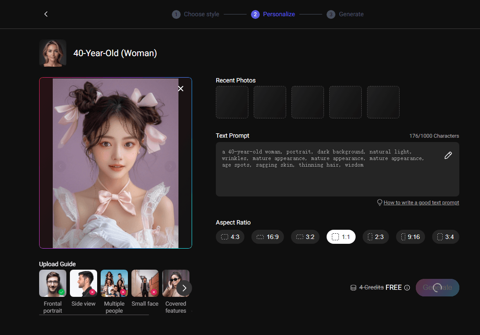The image size is (480, 335).
Task: Click the left arrow on the preview image
Action: tap(60, 166)
